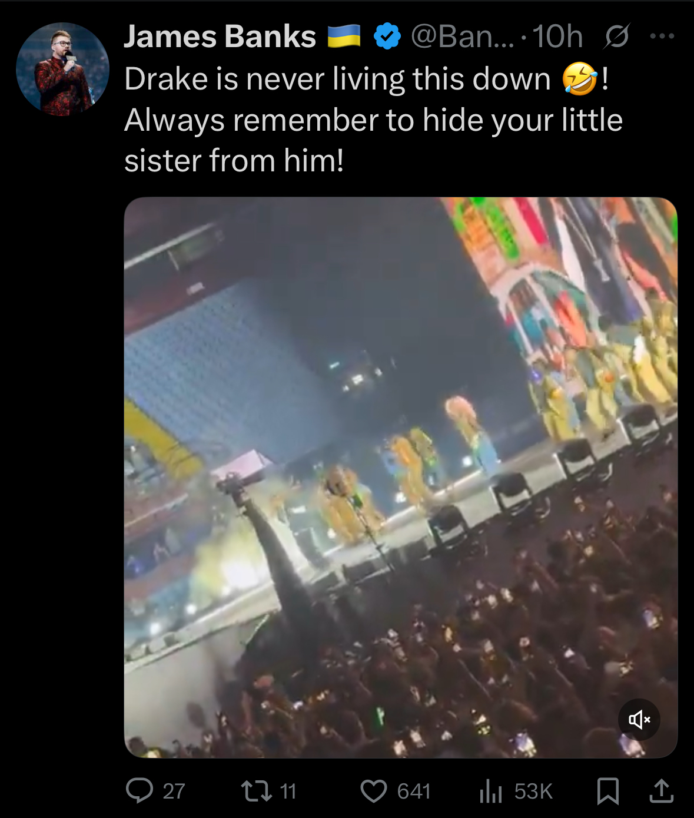Open the @Ban... handle link
This screenshot has width=694, height=818.
pos(462,37)
